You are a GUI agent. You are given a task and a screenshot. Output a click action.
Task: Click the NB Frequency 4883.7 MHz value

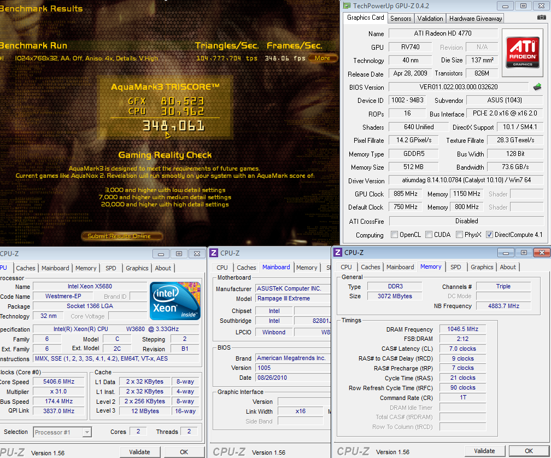click(x=503, y=306)
